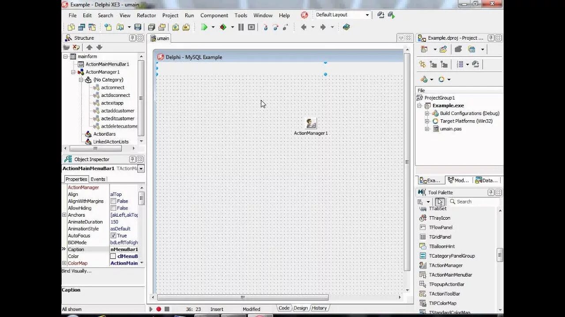
Task: Click the play macro triangle in status bar
Action: pos(151,309)
